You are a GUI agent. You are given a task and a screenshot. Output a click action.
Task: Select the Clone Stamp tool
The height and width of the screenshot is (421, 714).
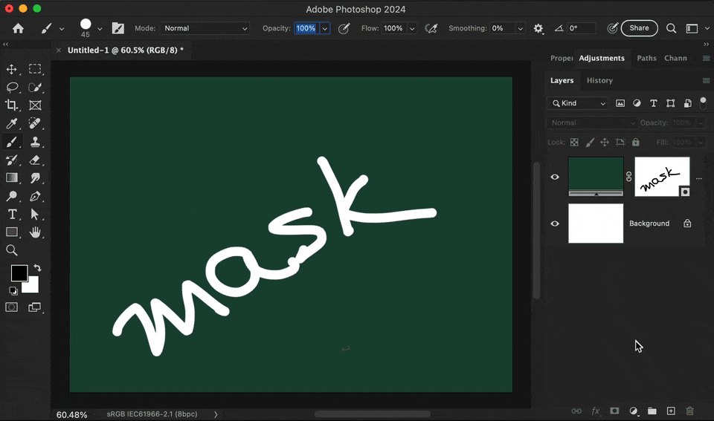35,142
